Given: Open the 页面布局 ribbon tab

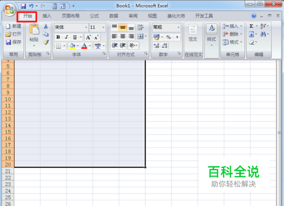Looking at the screenshot, I should coord(70,16).
